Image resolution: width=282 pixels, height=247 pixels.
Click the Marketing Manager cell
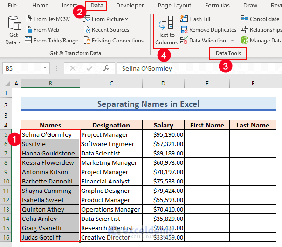pos(111,162)
